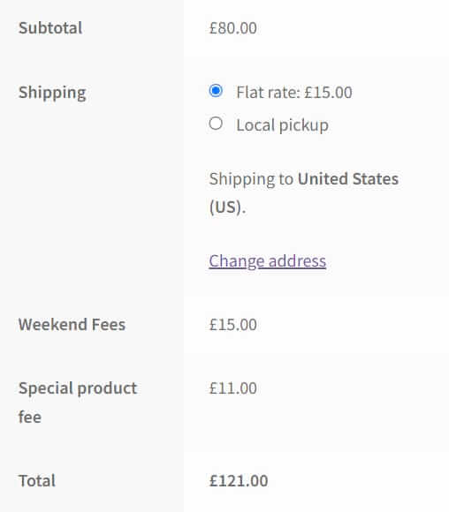The width and height of the screenshot is (449, 512).
Task: Click the bold 'United States' destination name
Action: pos(348,179)
